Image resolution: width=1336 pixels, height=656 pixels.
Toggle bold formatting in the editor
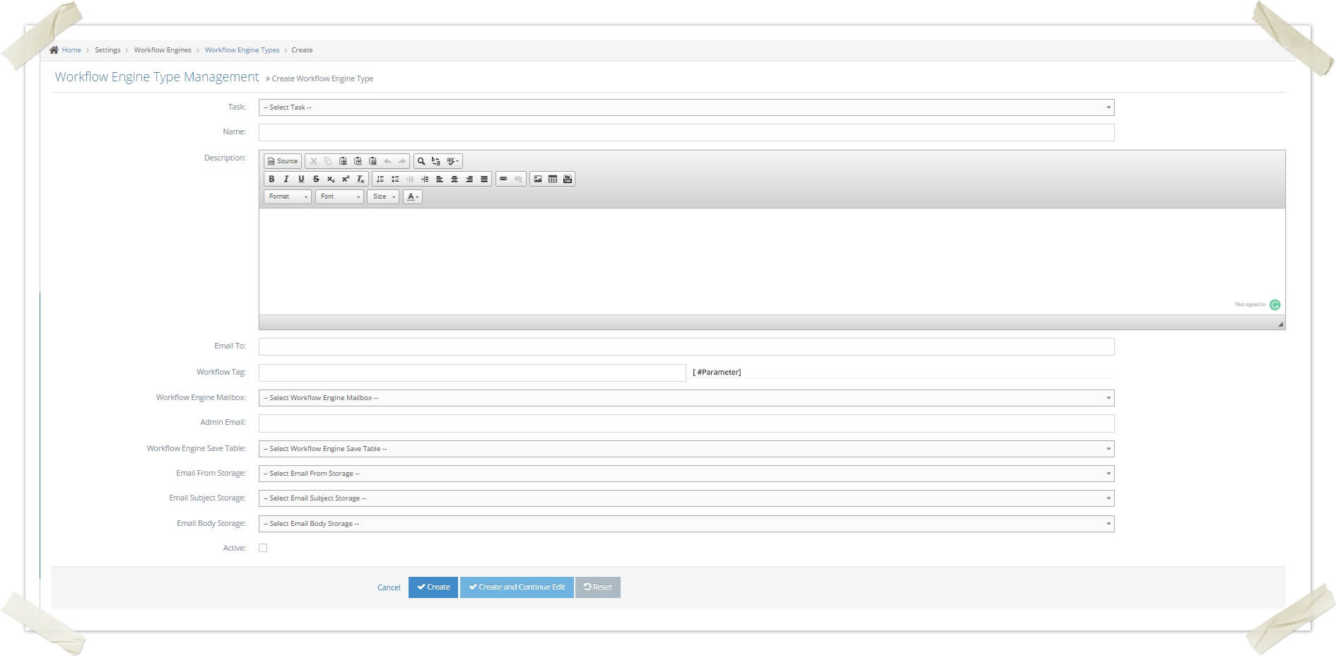click(272, 179)
